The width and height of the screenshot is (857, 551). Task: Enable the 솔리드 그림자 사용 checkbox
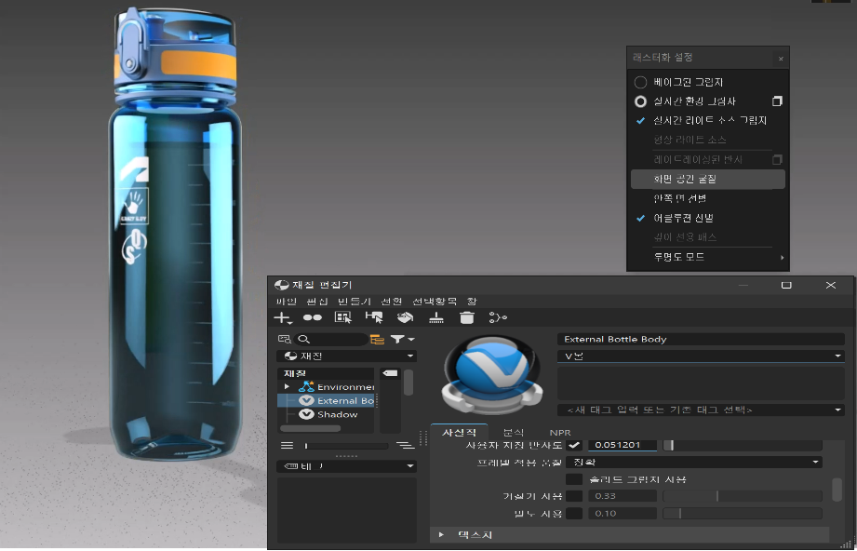(574, 479)
